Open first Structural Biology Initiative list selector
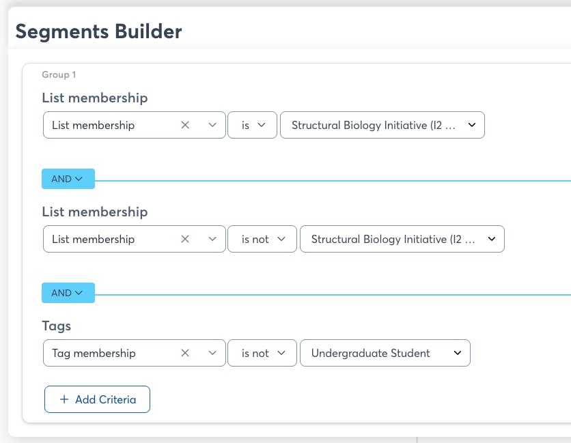Screen dimensions: 571x443 pos(382,126)
